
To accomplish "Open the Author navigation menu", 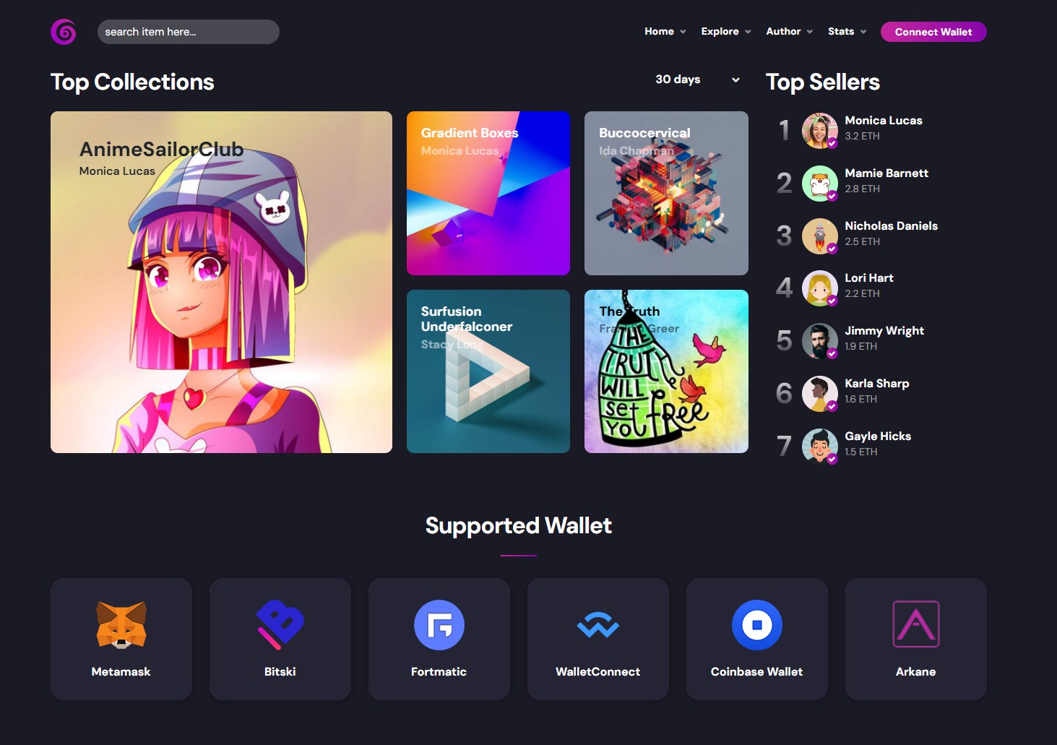I will [789, 32].
